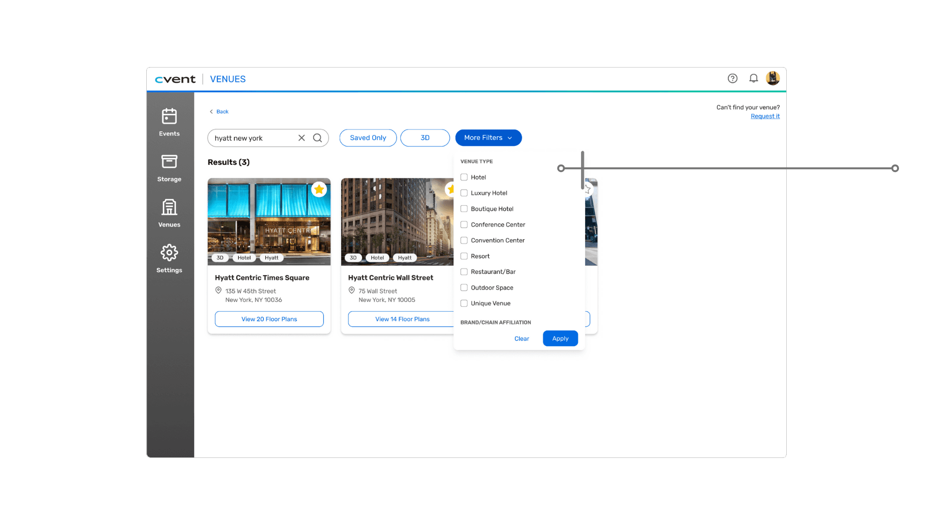933x525 pixels.
Task: Clear search text with X icon
Action: (302, 138)
